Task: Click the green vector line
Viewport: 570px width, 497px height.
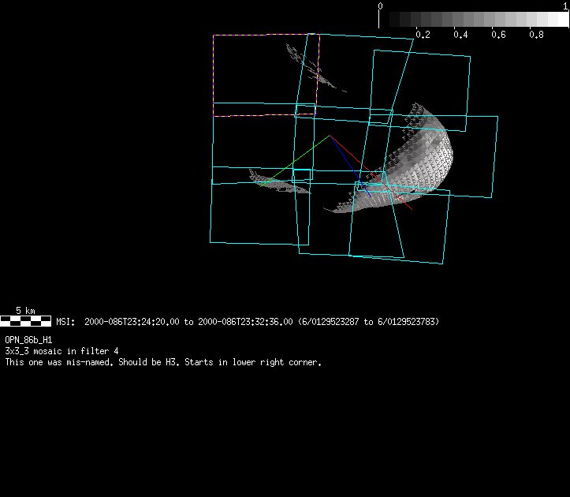Action: [300, 159]
